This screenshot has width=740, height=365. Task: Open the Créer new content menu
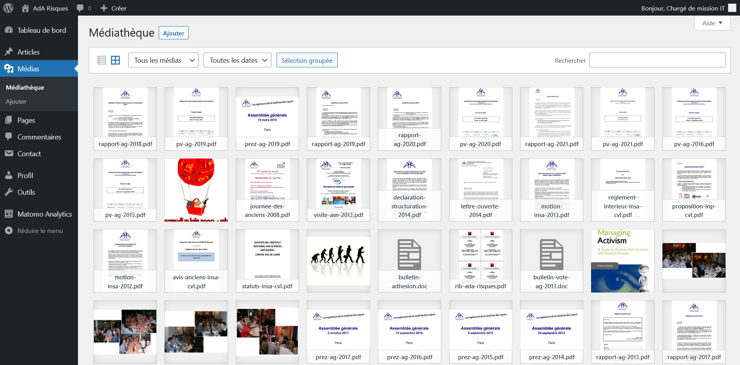coord(113,8)
